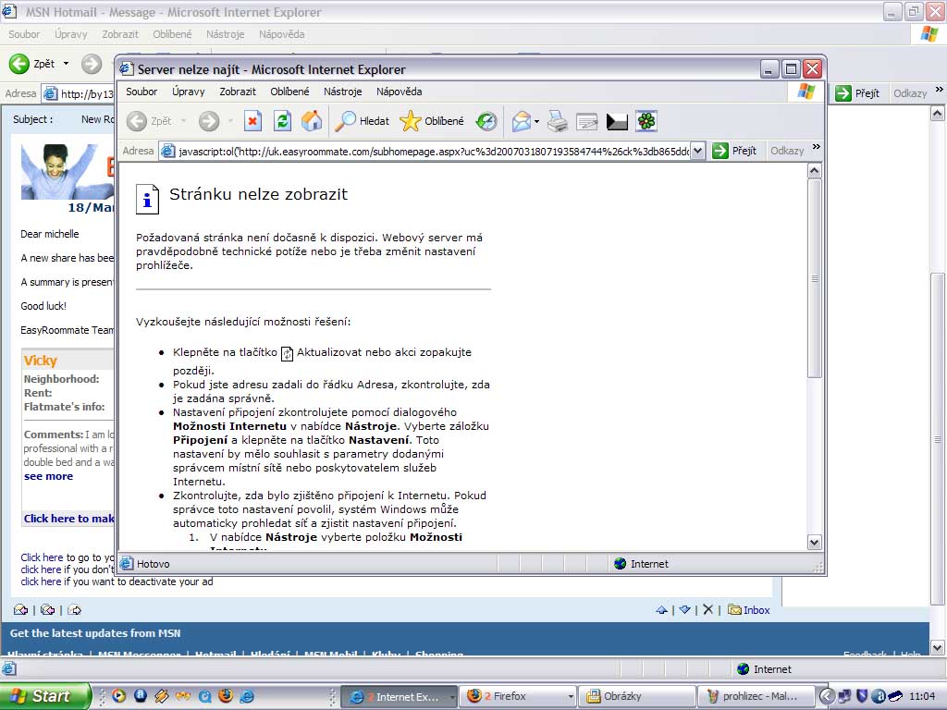
Task: Open Firefox taskbar group
Action: coord(518,696)
